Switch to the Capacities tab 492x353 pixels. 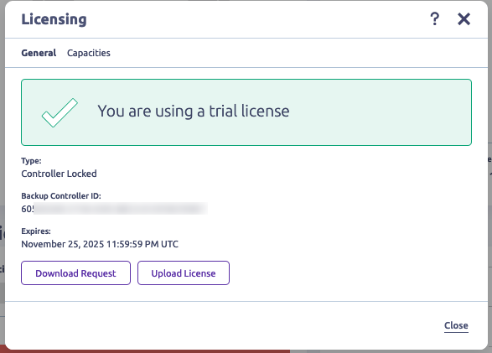[89, 53]
